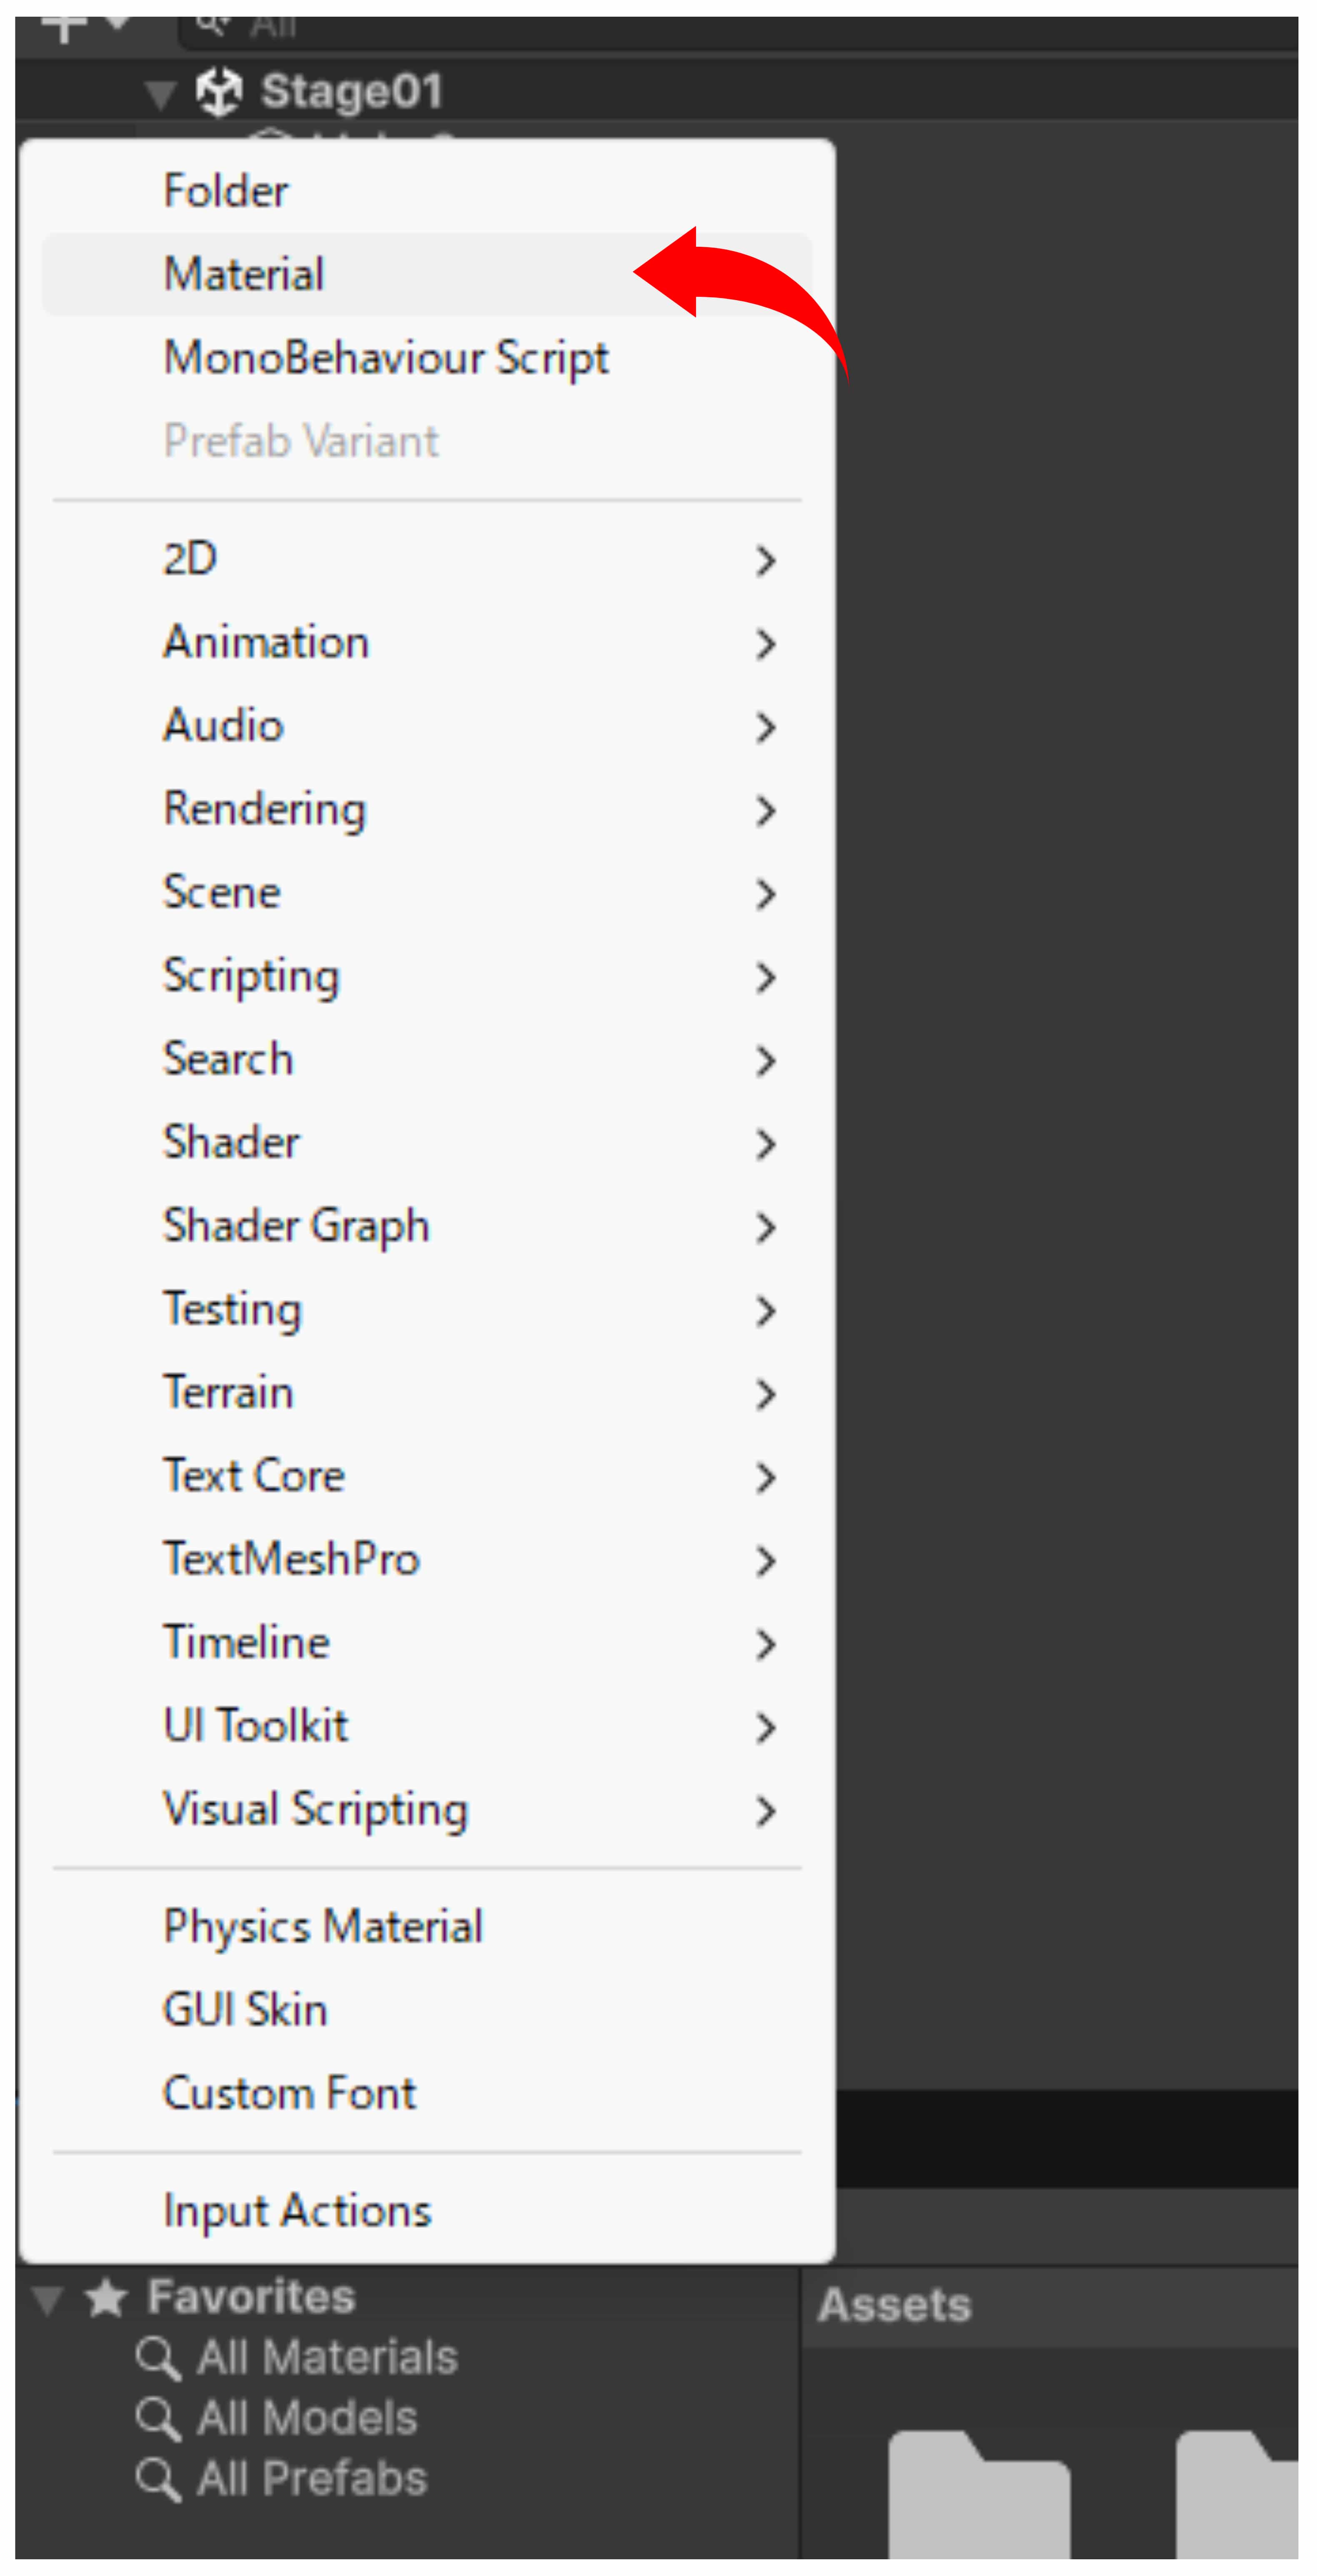The image size is (1317, 2576).
Task: Choose MonoBehaviour Script from the menu
Action: [386, 358]
